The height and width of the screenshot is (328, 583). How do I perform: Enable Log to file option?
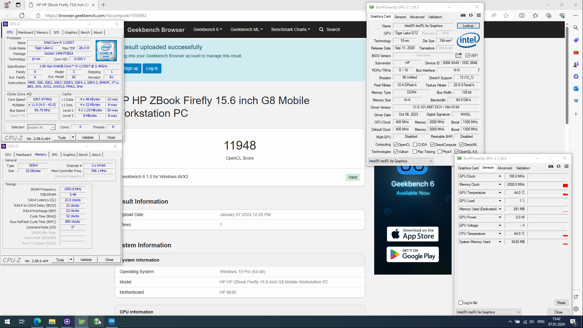click(460, 303)
